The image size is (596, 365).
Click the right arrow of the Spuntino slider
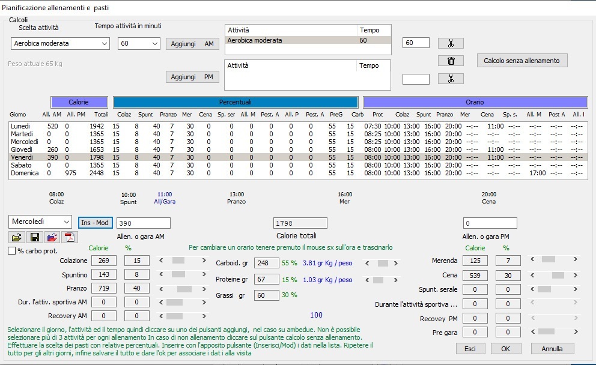pyautogui.click(x=204, y=274)
